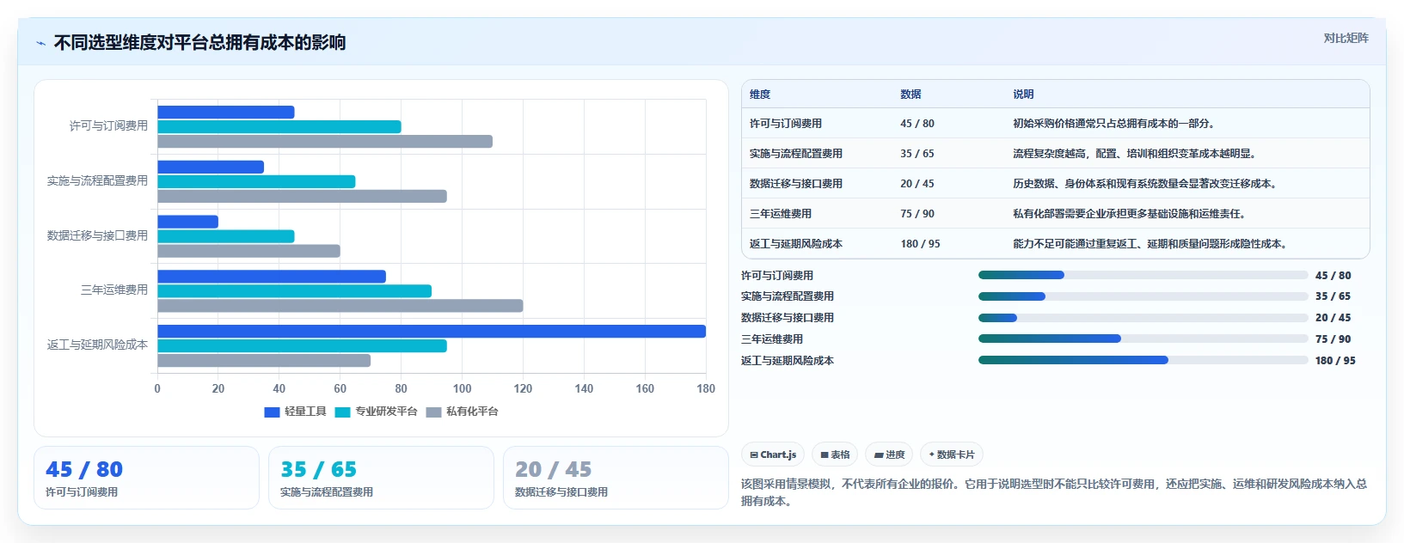
Task: Click blue 轻量工具 bar for 许可与订阅费用
Action: (226, 113)
